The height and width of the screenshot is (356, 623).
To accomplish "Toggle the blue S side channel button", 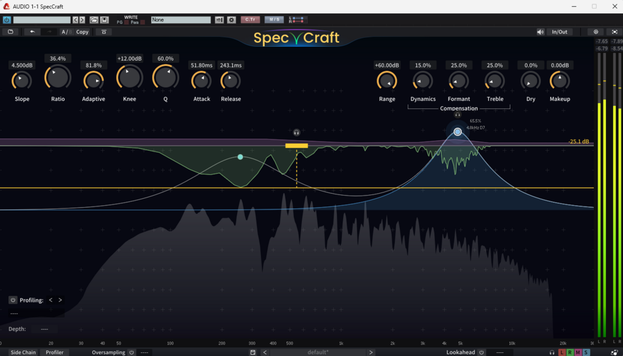I will pyautogui.click(x=586, y=352).
